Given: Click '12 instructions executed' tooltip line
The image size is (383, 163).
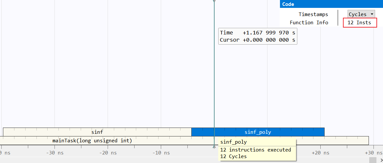Looking at the screenshot, I should click(255, 150).
